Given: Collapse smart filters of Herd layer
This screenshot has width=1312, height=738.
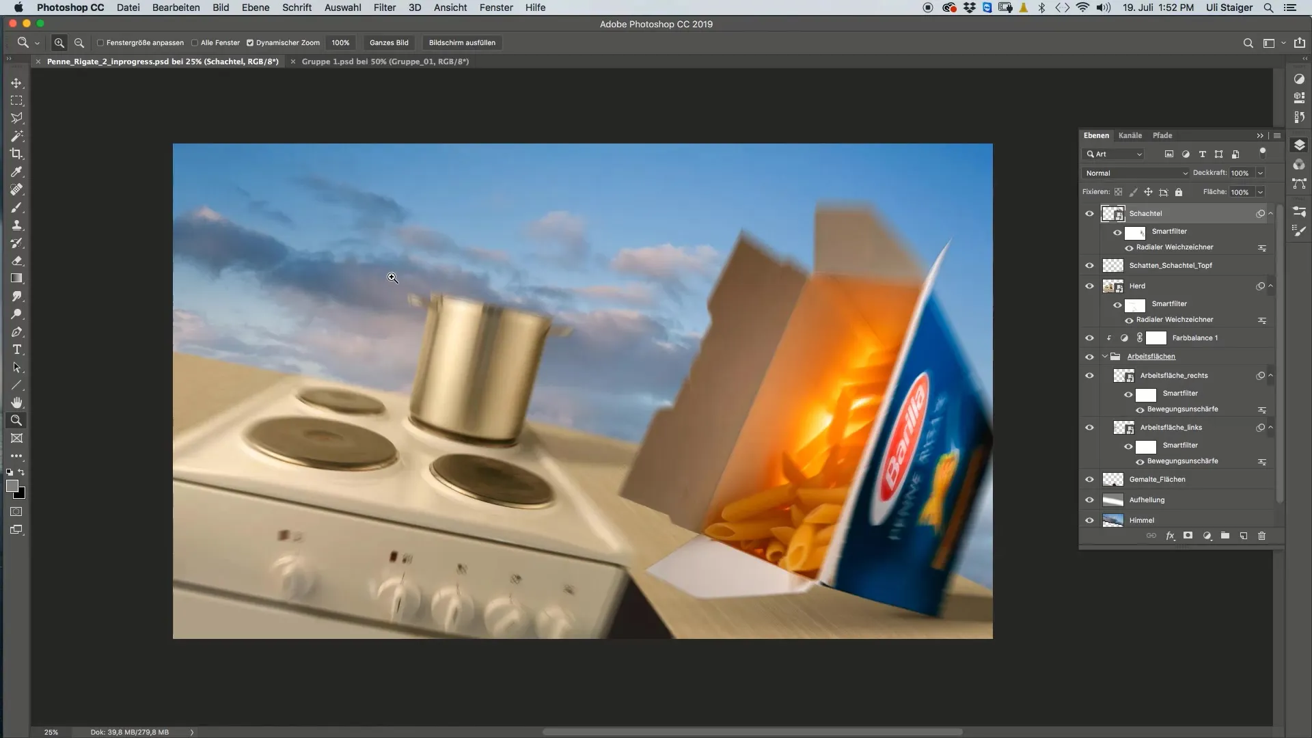Looking at the screenshot, I should click(x=1271, y=286).
